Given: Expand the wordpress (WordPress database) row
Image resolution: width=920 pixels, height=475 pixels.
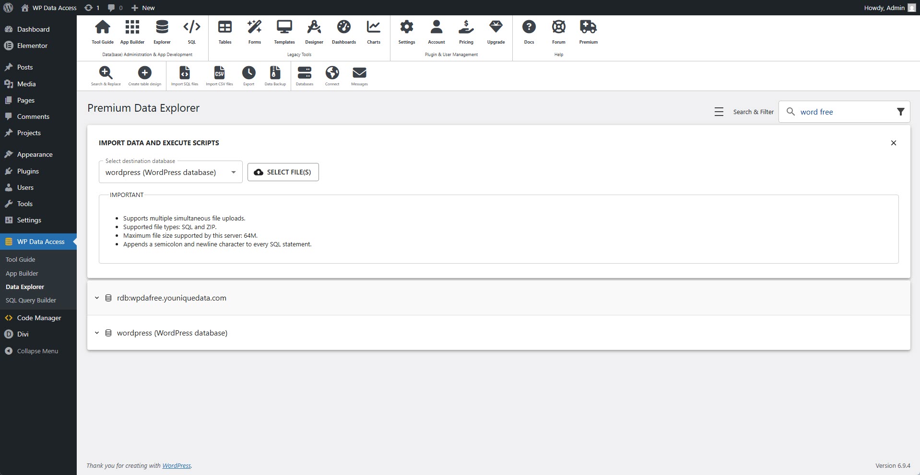Looking at the screenshot, I should [97, 333].
